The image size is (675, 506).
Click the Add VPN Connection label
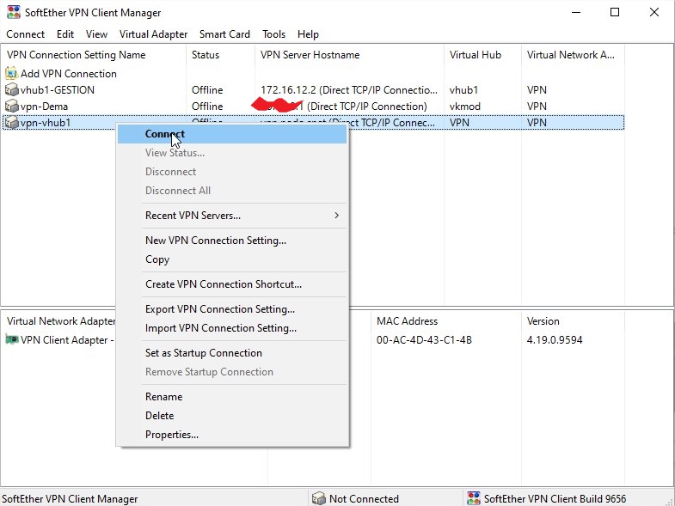coord(69,73)
